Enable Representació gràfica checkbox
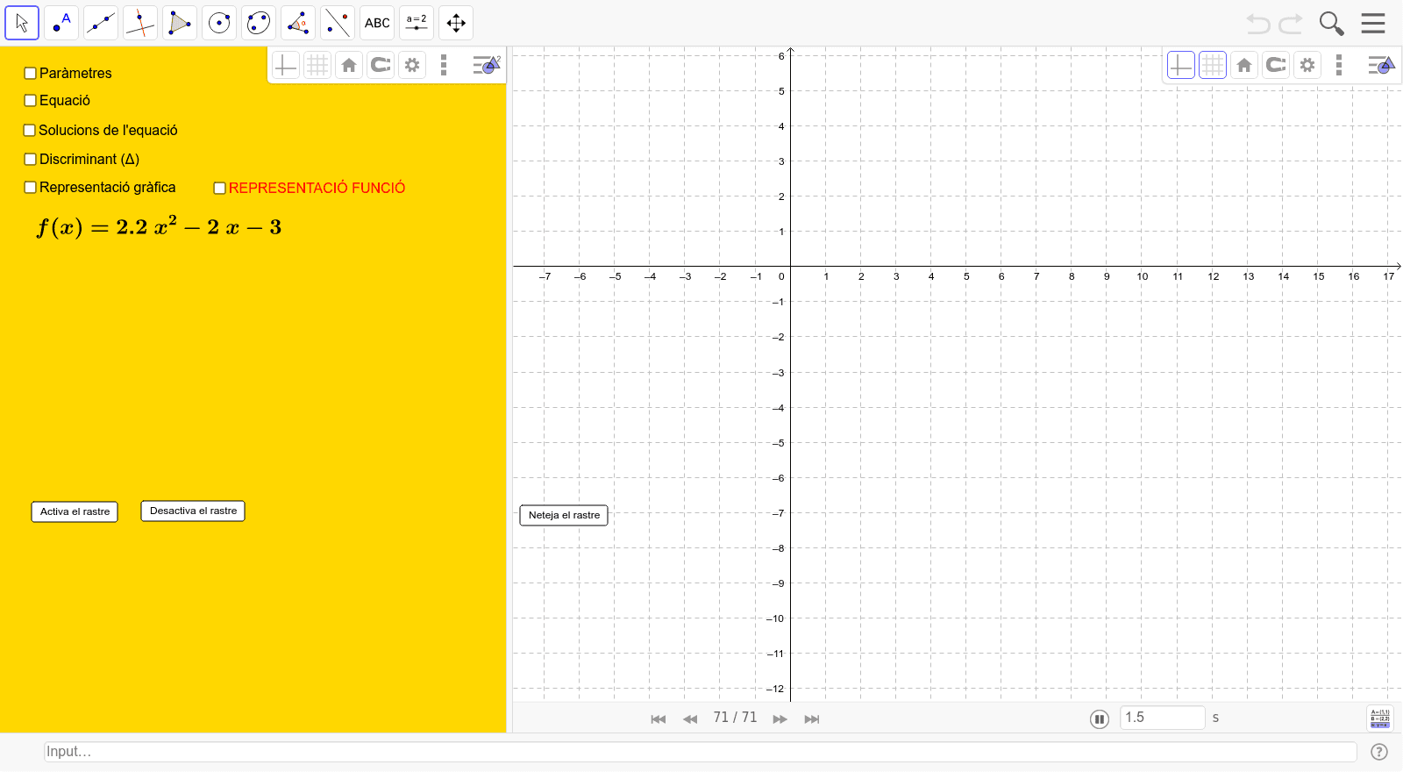This screenshot has height=772, width=1403. tap(30, 188)
